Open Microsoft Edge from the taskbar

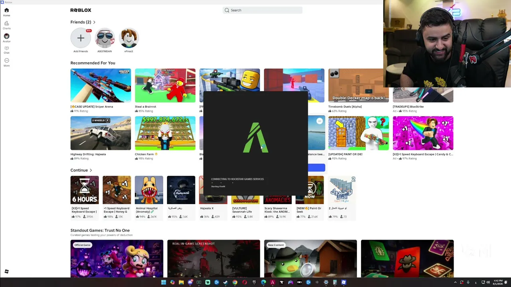(263, 282)
